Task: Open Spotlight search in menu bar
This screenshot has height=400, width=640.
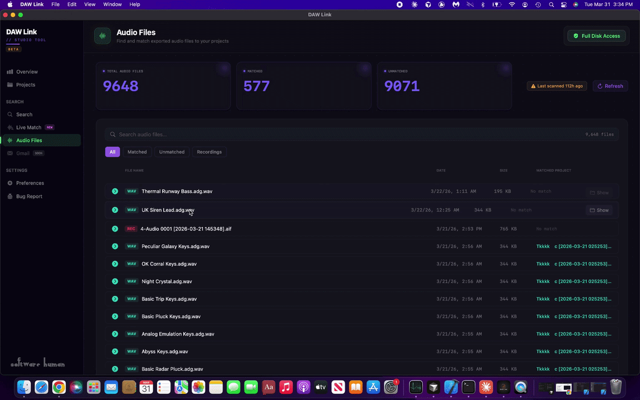Action: [551, 4]
